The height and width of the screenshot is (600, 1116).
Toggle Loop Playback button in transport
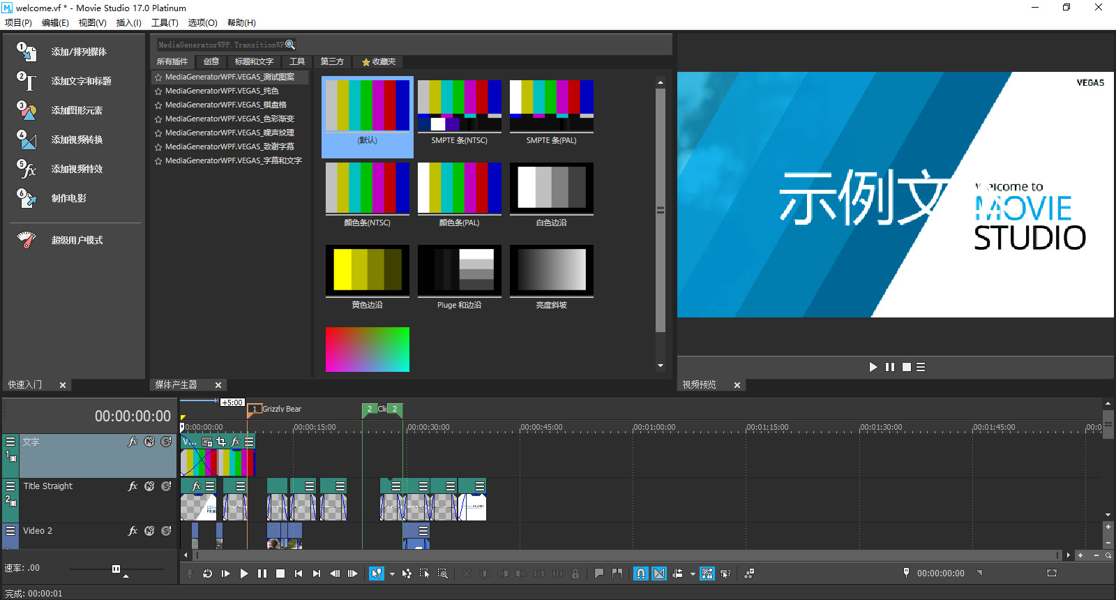click(x=207, y=573)
